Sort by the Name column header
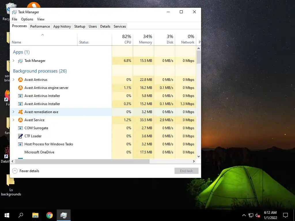 pos(44,39)
